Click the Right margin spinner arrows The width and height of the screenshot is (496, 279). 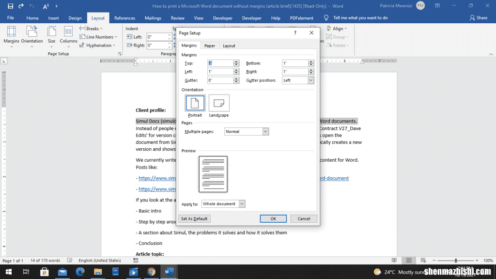coord(311,72)
